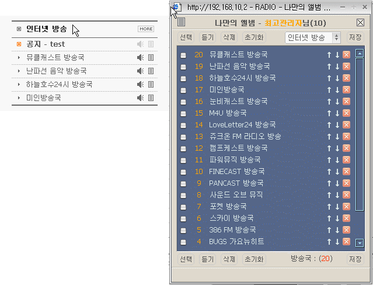This screenshot has height=285, width=373.
Task: Move item 4 BUGS 가요뉴히트 up
Action: 329,242
